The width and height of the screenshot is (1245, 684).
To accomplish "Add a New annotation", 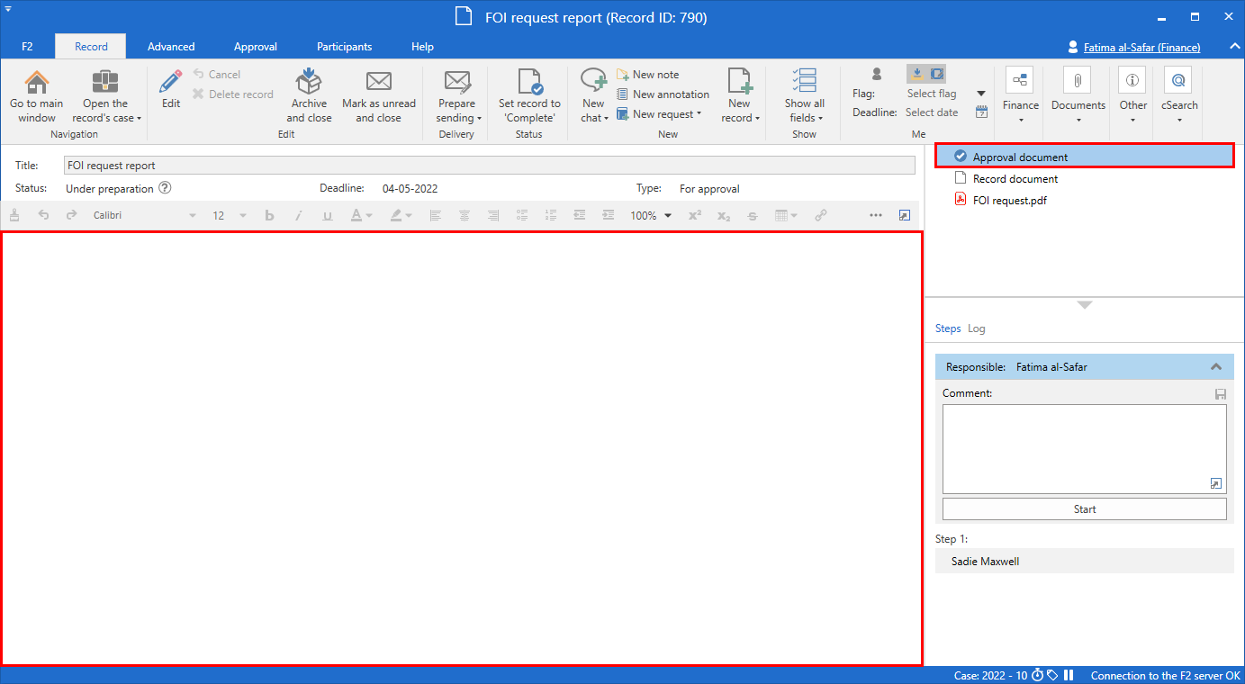I will [x=663, y=94].
